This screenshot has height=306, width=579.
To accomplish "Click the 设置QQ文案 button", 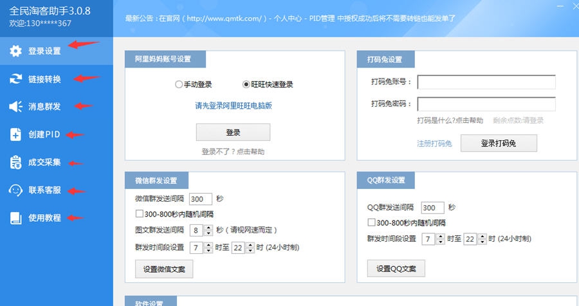I will coord(396,268).
